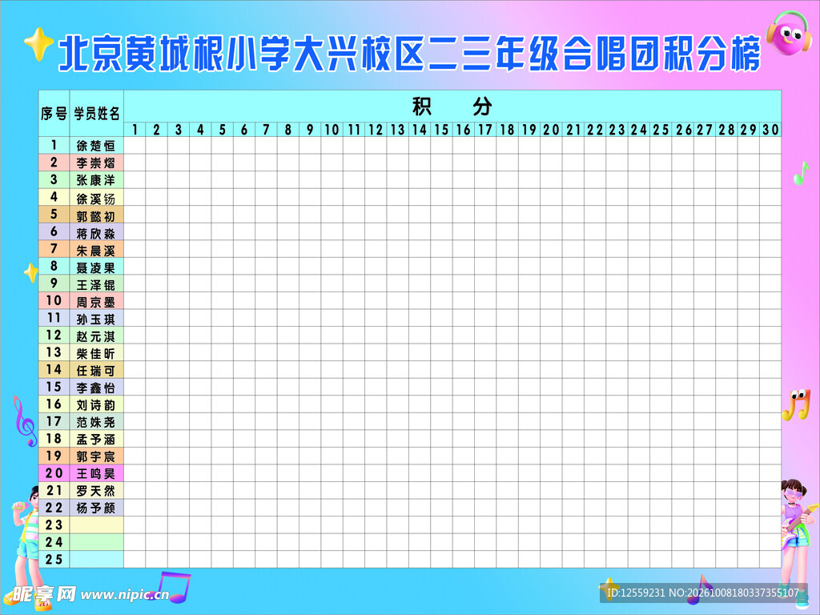Click serial number 10 beside 周京墨
820x615 pixels.
(x=54, y=300)
